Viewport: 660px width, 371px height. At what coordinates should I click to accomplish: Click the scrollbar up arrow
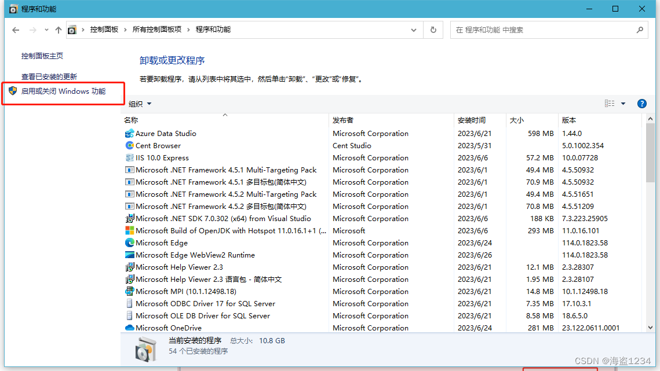(x=650, y=119)
